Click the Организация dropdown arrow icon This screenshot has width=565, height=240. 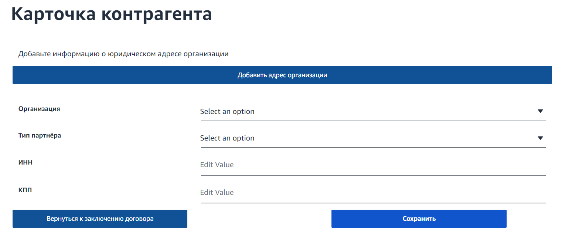pyautogui.click(x=540, y=111)
